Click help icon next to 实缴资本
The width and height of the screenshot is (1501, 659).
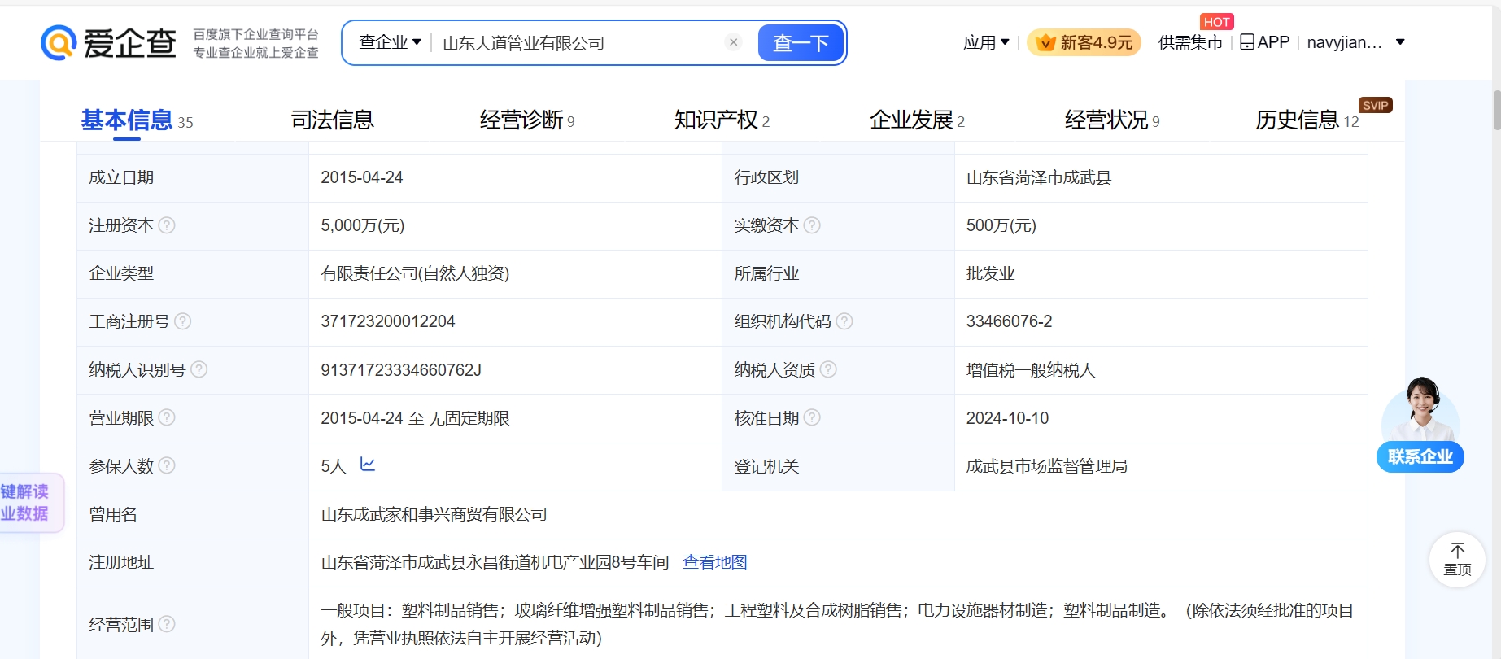(812, 225)
